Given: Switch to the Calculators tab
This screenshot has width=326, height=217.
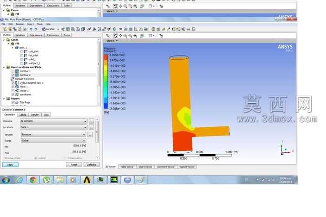Looking at the screenshot, I should (x=53, y=35).
